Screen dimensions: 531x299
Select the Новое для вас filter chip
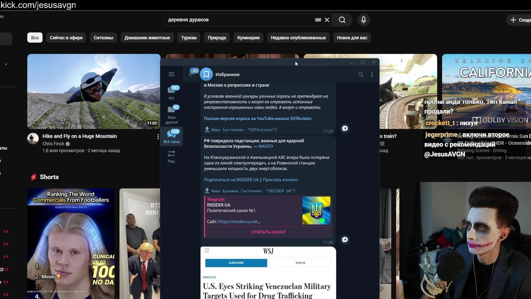(x=352, y=38)
